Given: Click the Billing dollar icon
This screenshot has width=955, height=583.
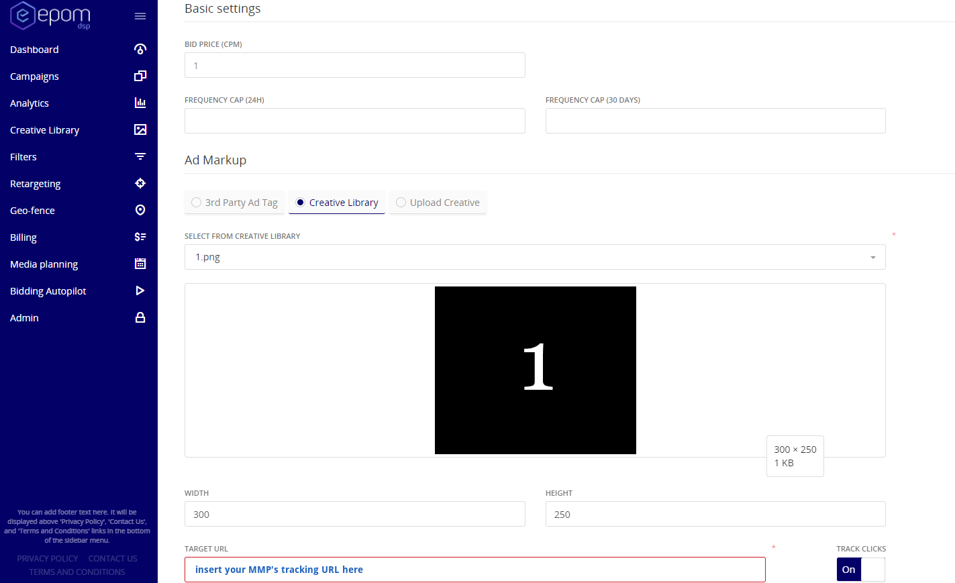Looking at the screenshot, I should [140, 237].
